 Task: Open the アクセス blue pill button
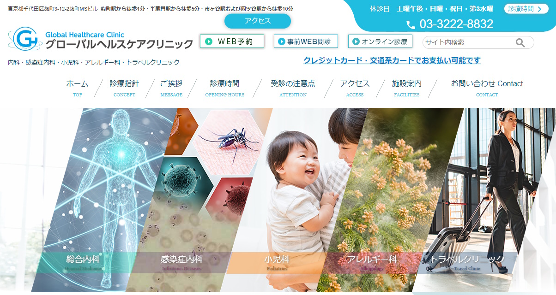258,21
